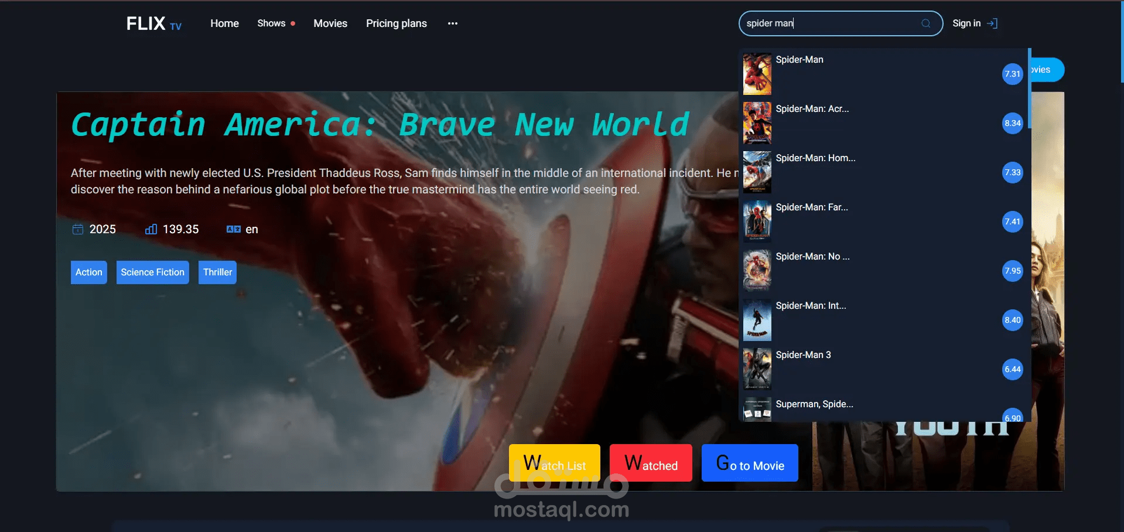Screen dimensions: 1124x532
Task: Open Spider-Man: Int... poster thumbnail
Action: [x=757, y=320]
